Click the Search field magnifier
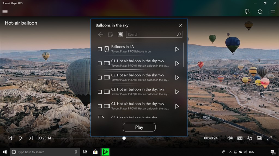 tap(178, 34)
